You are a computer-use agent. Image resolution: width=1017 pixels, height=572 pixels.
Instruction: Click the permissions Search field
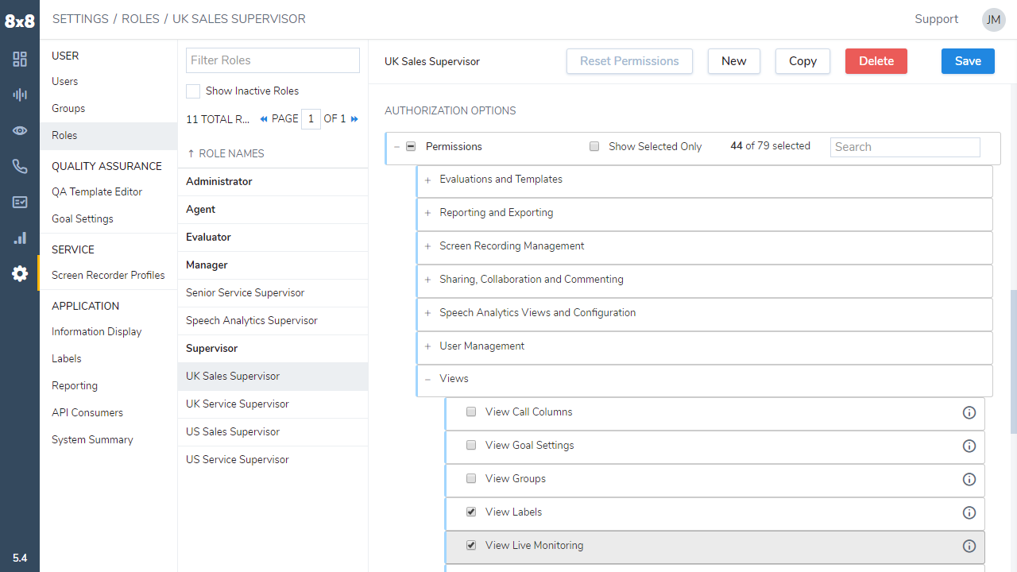(905, 147)
